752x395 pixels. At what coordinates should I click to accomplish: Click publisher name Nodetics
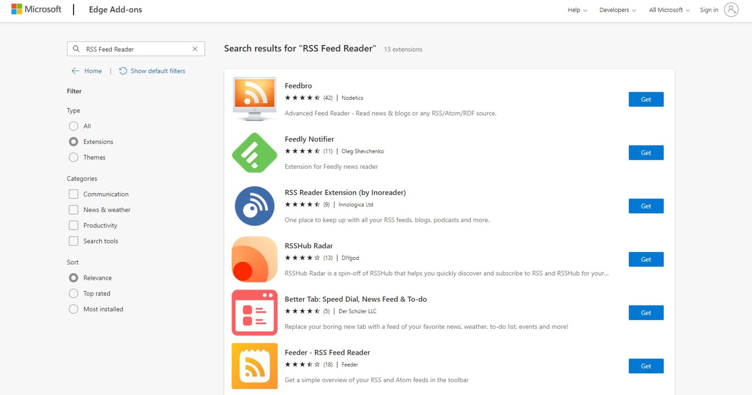(x=352, y=98)
